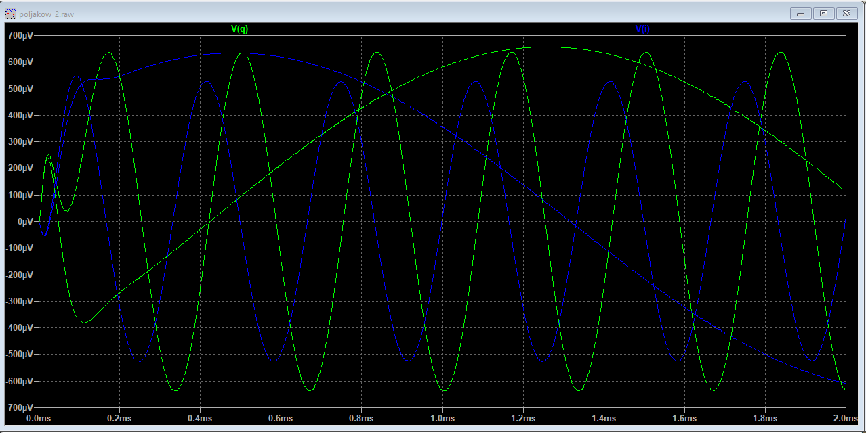Click the waveform window icon in title bar

point(10,13)
